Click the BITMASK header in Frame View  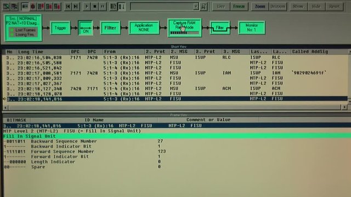coord(16,120)
